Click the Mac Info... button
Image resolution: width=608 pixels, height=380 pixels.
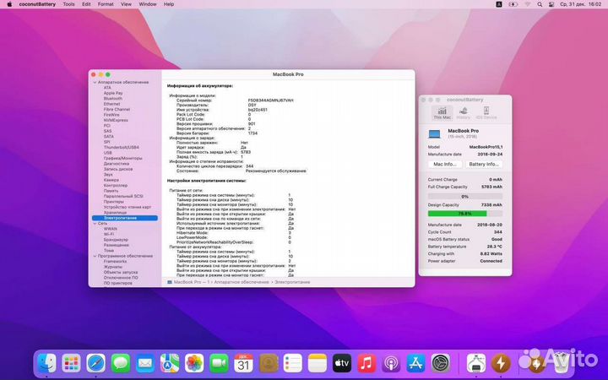tap(445, 165)
